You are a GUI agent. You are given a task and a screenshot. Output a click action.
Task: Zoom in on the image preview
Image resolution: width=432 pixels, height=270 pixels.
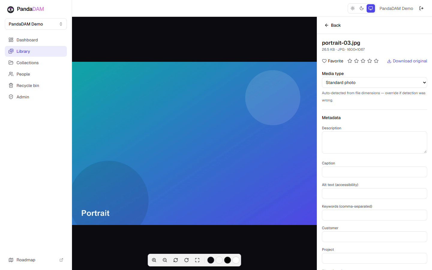click(x=154, y=260)
